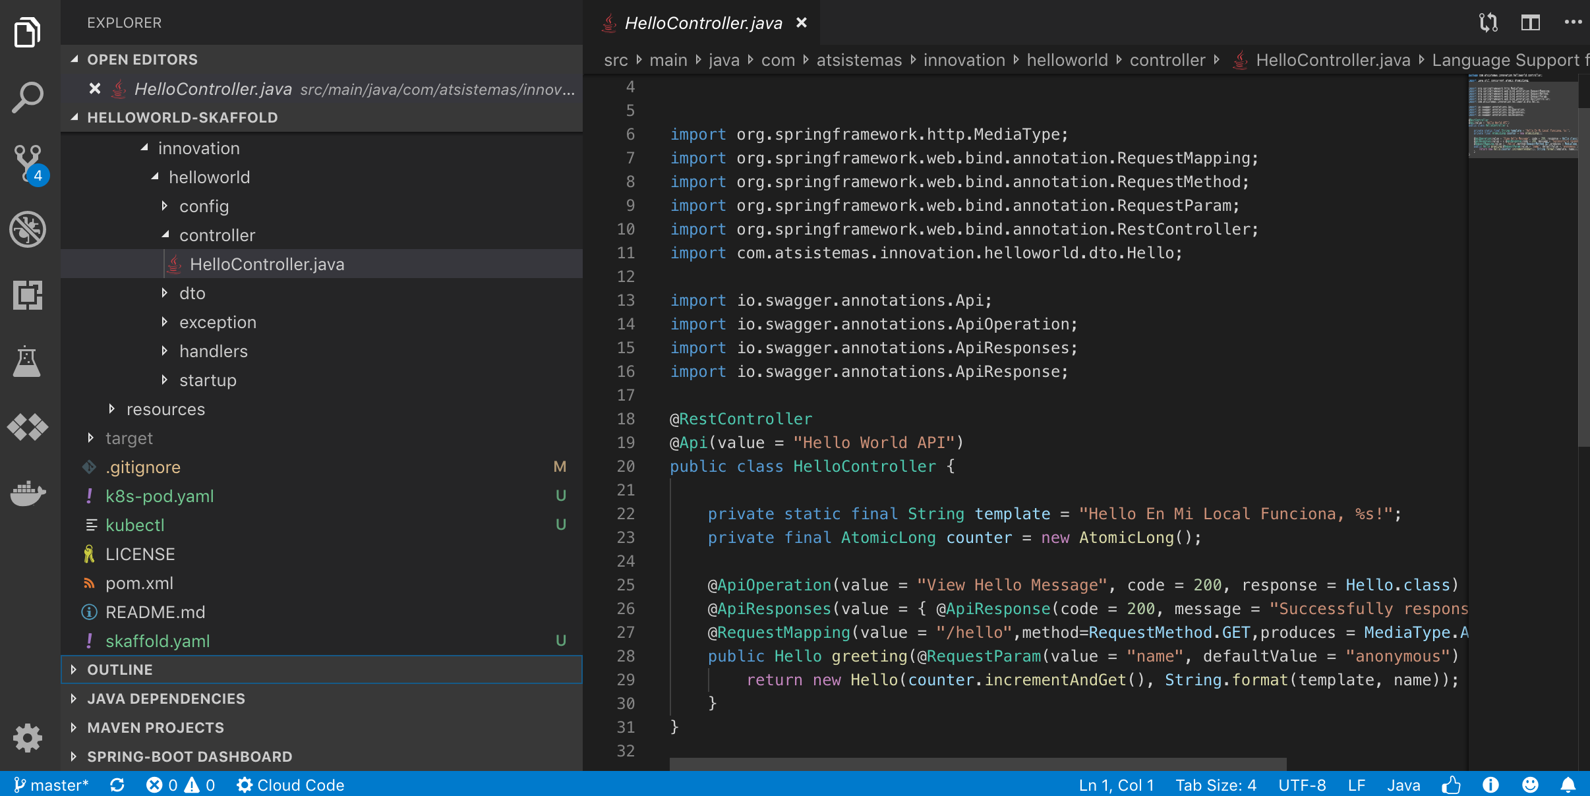Open the More Actions ellipsis menu
The image size is (1590, 796).
coord(1573,23)
